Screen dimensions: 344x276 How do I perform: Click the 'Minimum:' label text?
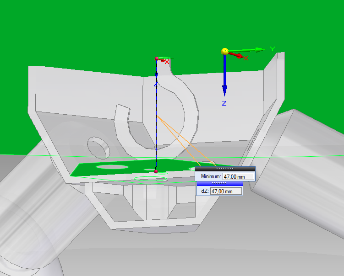(211, 176)
